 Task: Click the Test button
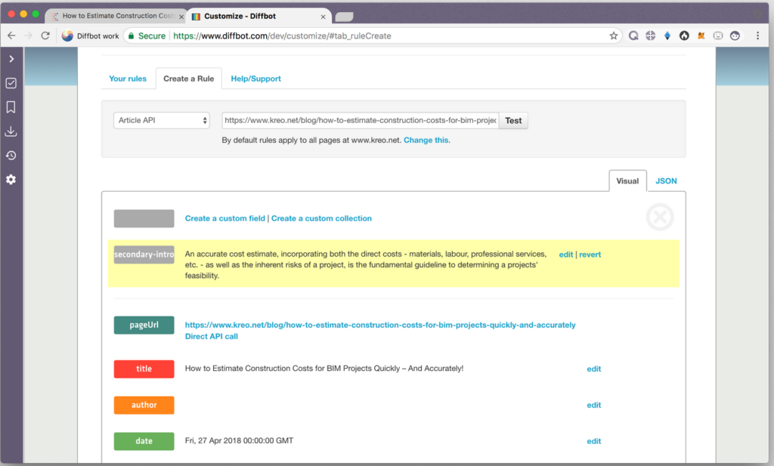pyautogui.click(x=512, y=119)
